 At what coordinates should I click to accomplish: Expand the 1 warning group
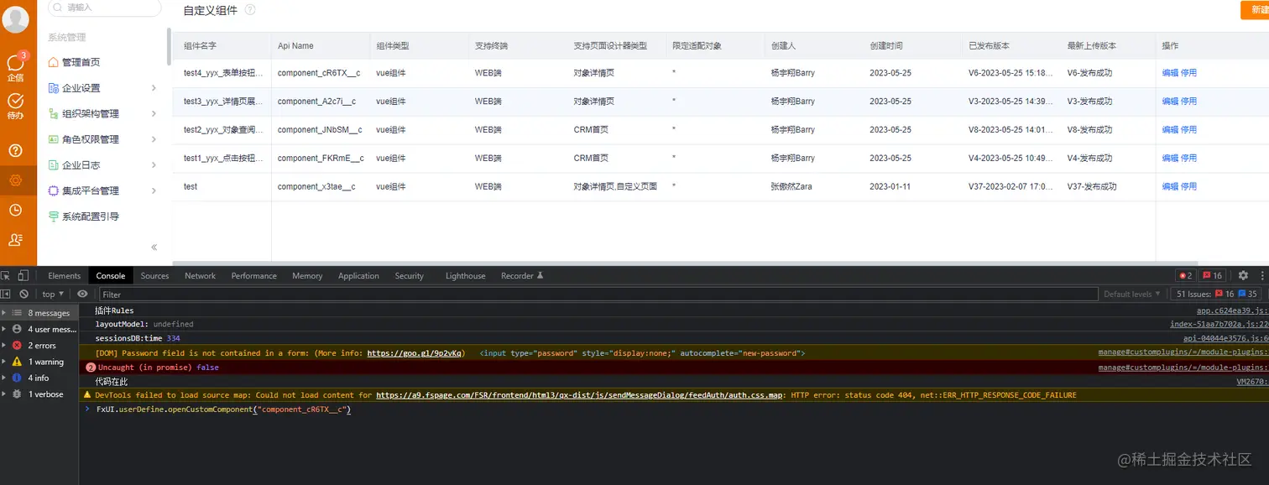pos(39,362)
